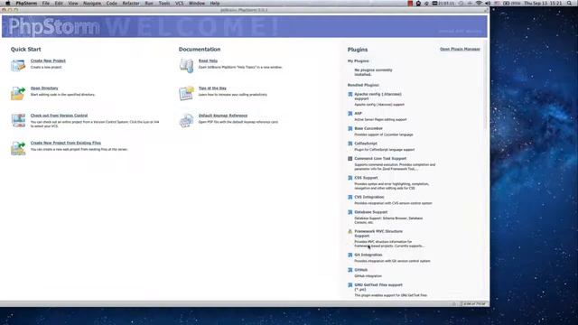Image resolution: width=578 pixels, height=325 pixels.
Task: Click the CSS Support plugin icon
Action: pyautogui.click(x=350, y=178)
